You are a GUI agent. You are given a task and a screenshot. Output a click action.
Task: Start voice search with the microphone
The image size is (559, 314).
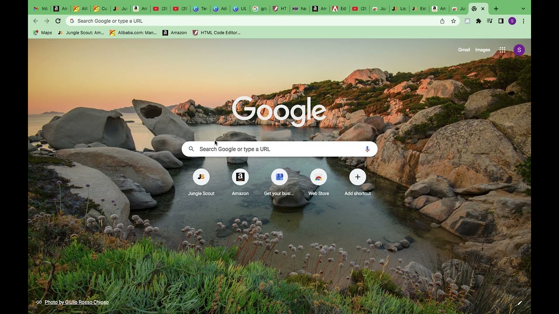coord(367,149)
